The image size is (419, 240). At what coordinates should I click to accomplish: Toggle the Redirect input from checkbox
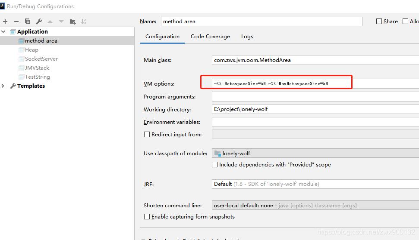point(147,135)
